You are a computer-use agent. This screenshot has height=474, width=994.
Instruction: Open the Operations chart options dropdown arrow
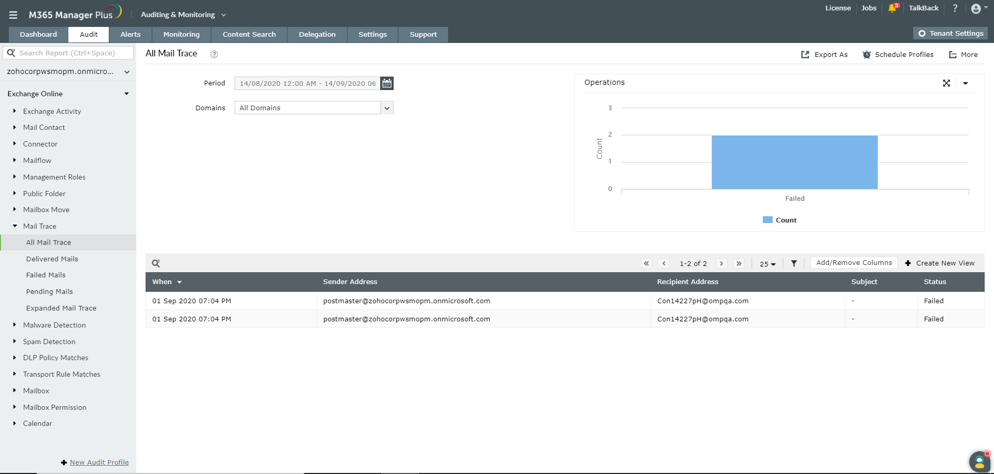point(966,83)
